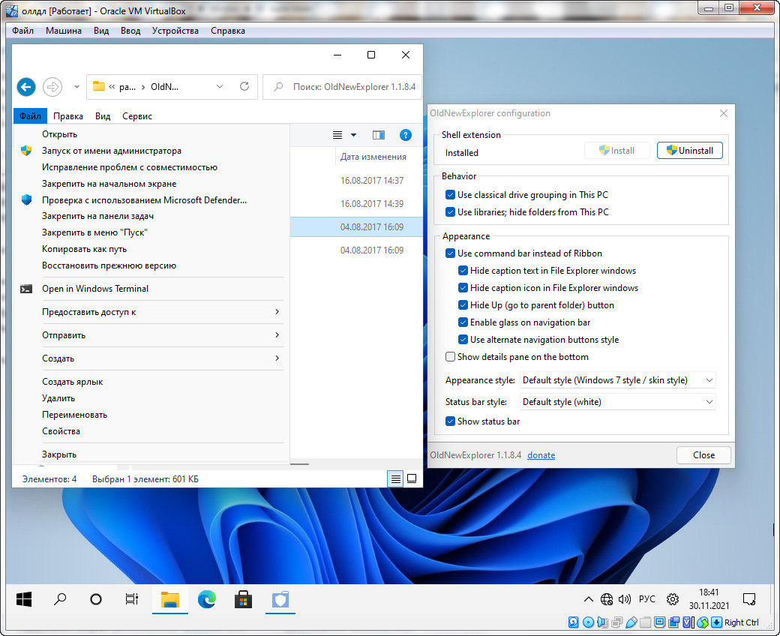Expand the view options dropdown arrow
780x636 pixels.
tap(354, 135)
